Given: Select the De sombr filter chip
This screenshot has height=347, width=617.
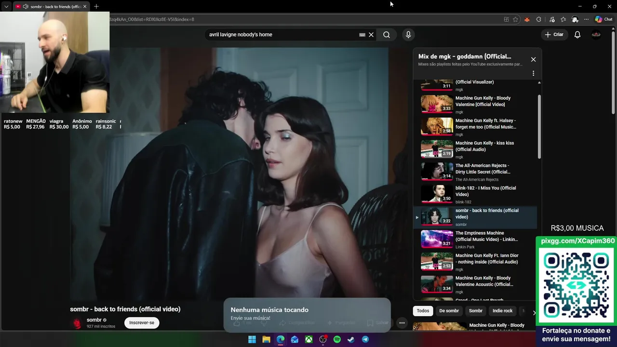Looking at the screenshot, I should [449, 311].
